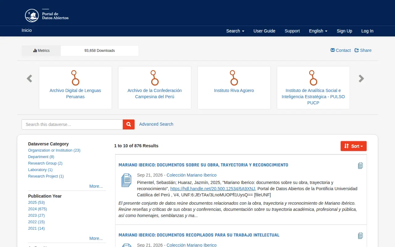
Task: Open User Guide in navbar
Action: 264,31
